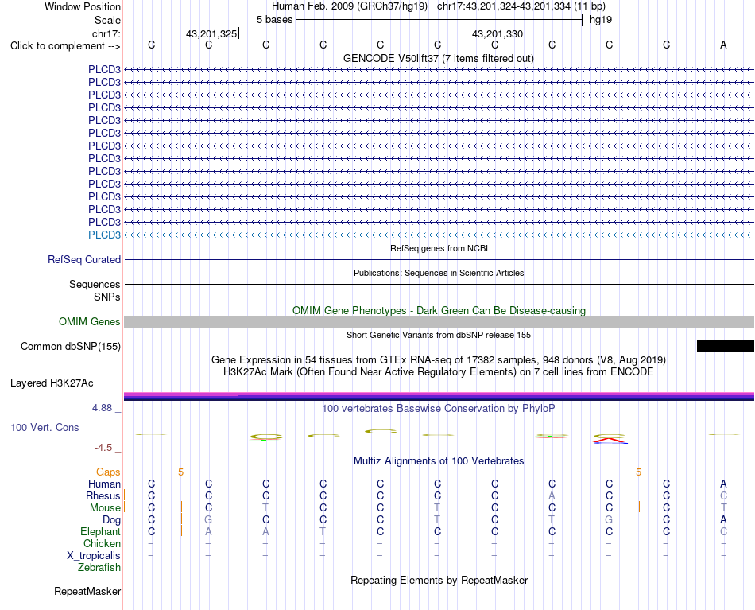
Task: Select base A in the complement sequence row
Action: (723, 45)
